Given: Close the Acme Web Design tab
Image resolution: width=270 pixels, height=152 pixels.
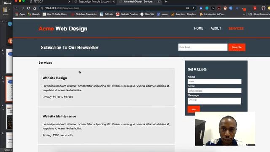Looking at the screenshot, I should (159, 2).
